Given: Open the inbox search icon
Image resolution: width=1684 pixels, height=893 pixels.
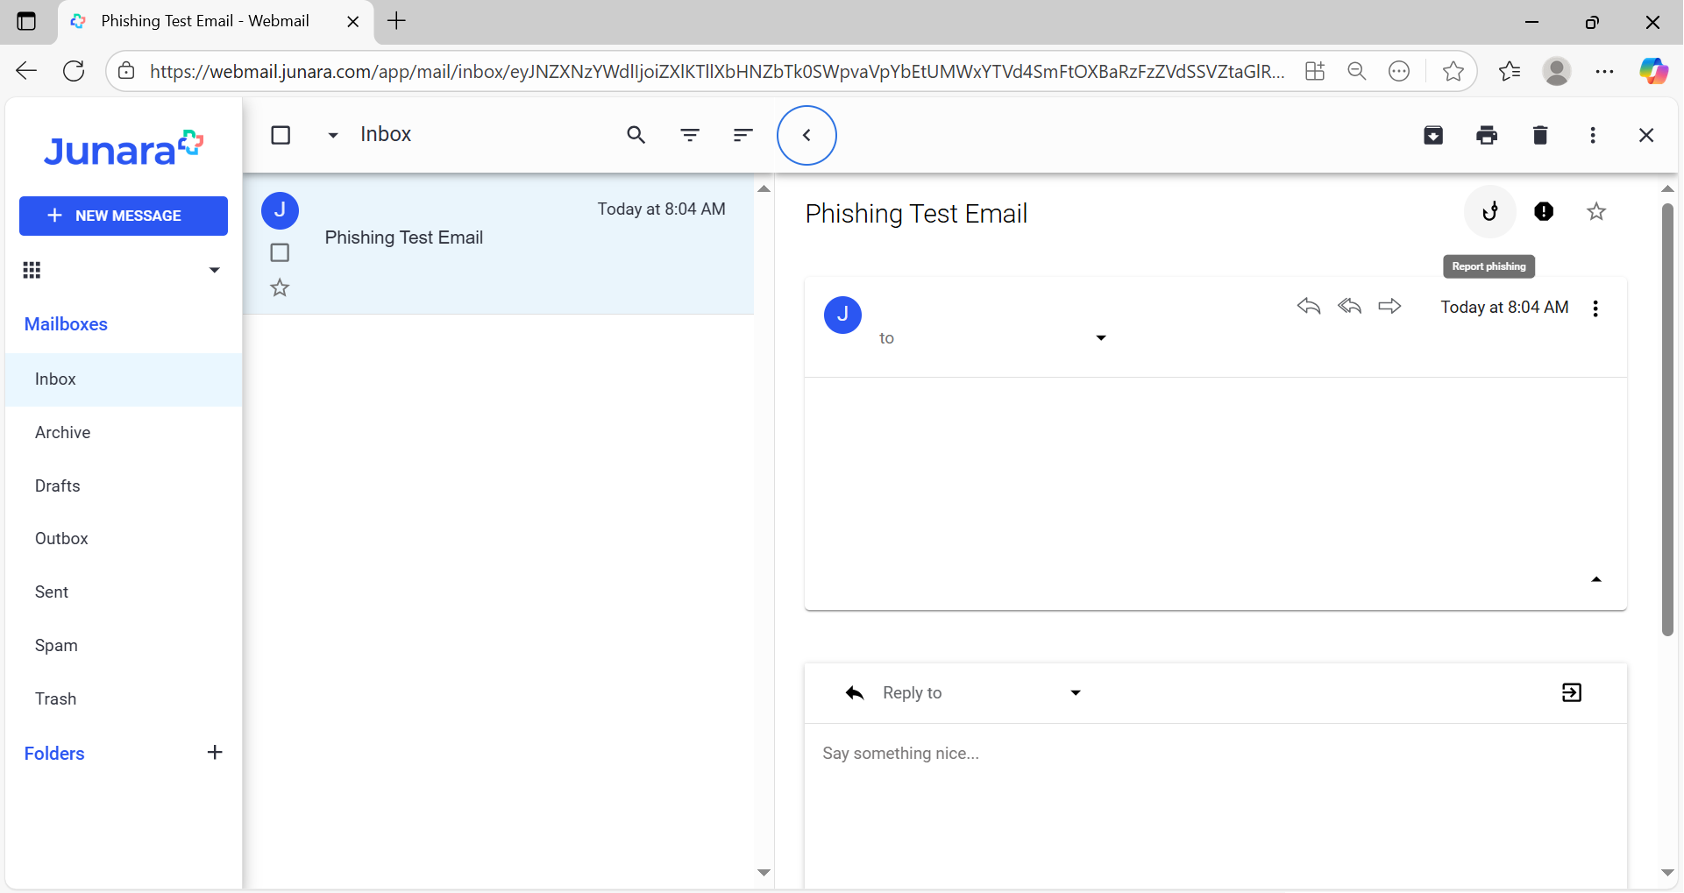Looking at the screenshot, I should click(636, 135).
